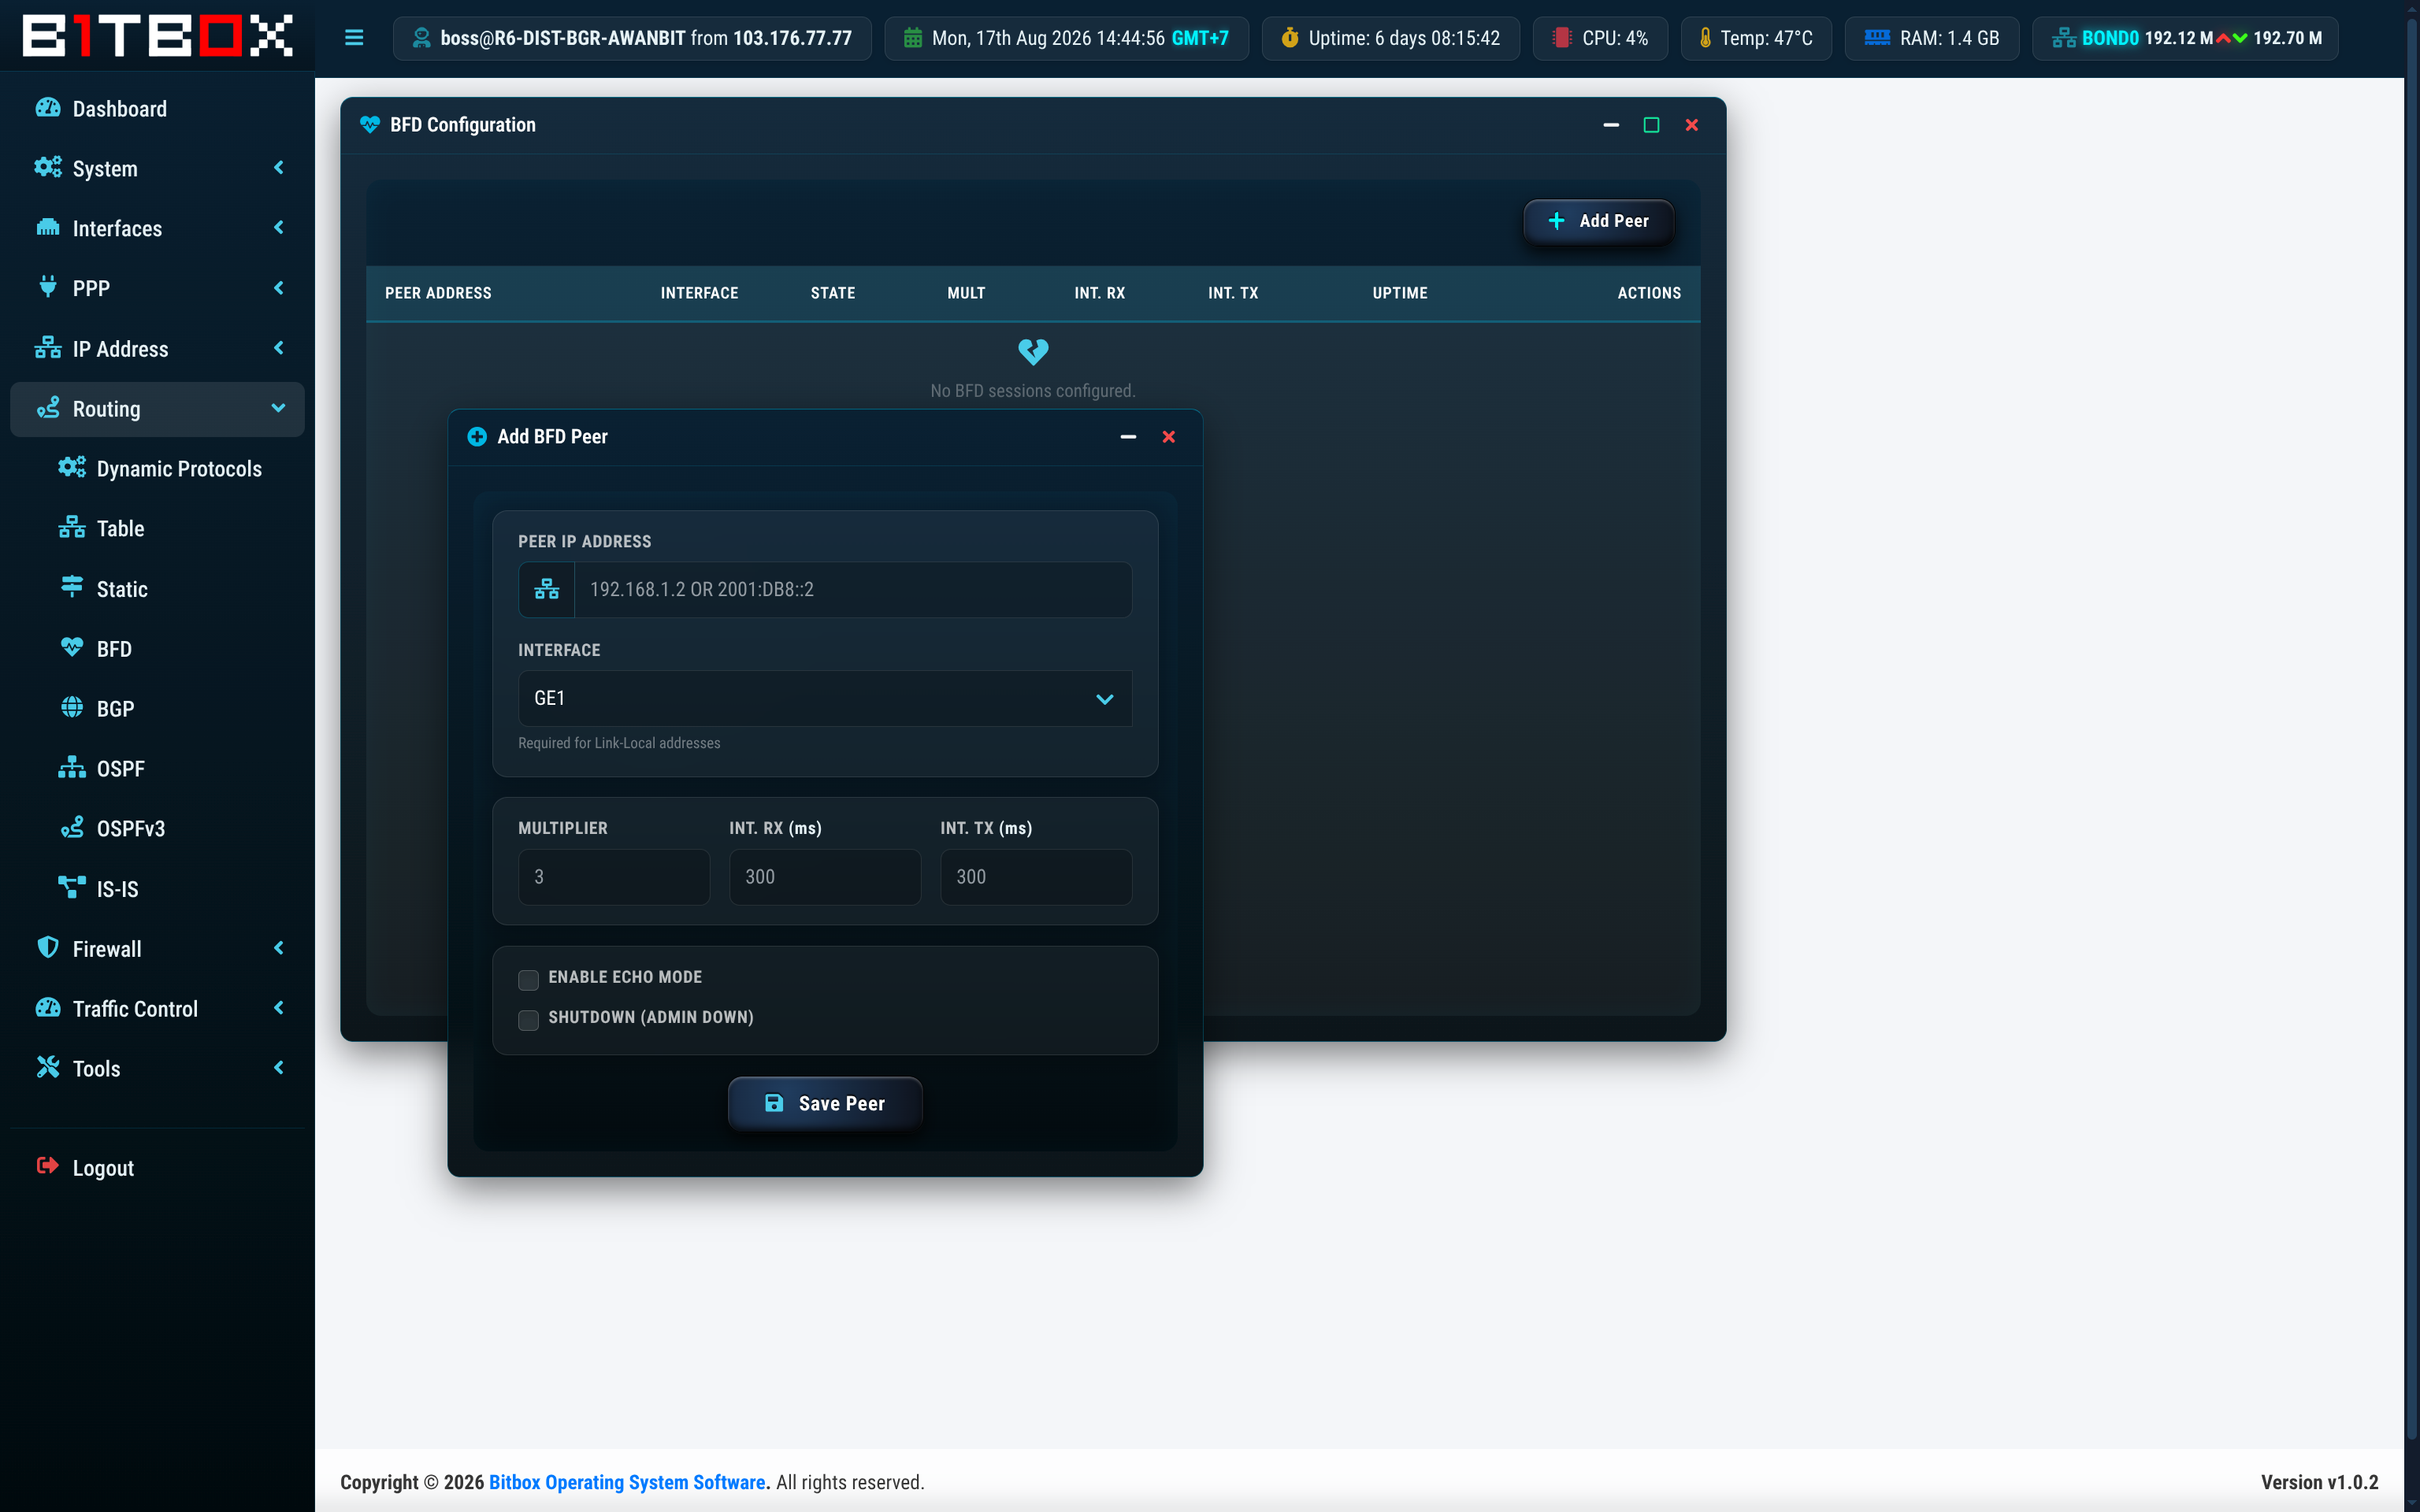The width and height of the screenshot is (2420, 1512).
Task: Click the Save Peer button
Action: (825, 1103)
